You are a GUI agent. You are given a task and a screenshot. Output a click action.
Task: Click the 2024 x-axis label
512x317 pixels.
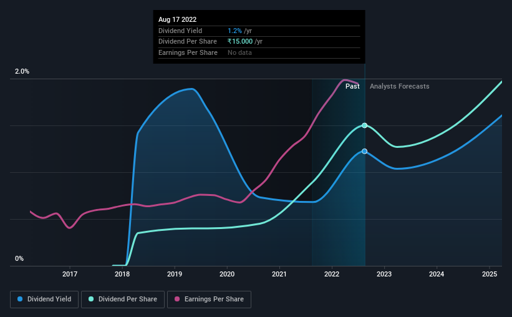[437, 274]
